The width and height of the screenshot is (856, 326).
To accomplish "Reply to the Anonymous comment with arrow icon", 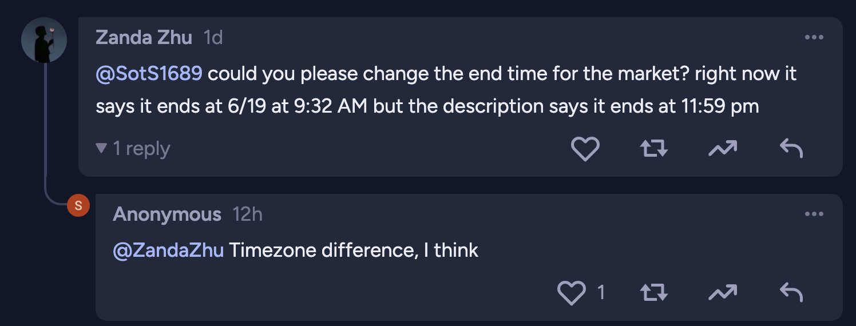I will click(x=791, y=293).
